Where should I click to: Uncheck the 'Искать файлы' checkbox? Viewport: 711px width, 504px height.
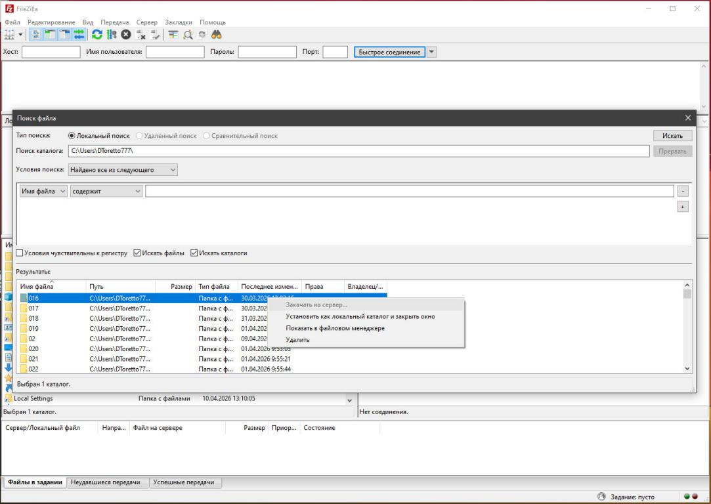pyautogui.click(x=137, y=253)
